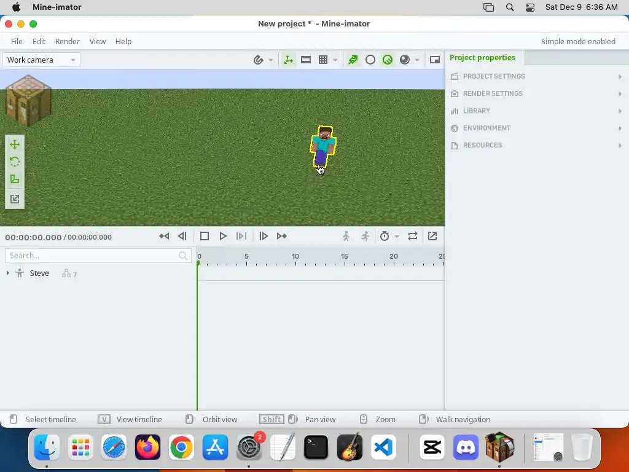
Task: Open the Work camera dropdown
Action: click(41, 60)
